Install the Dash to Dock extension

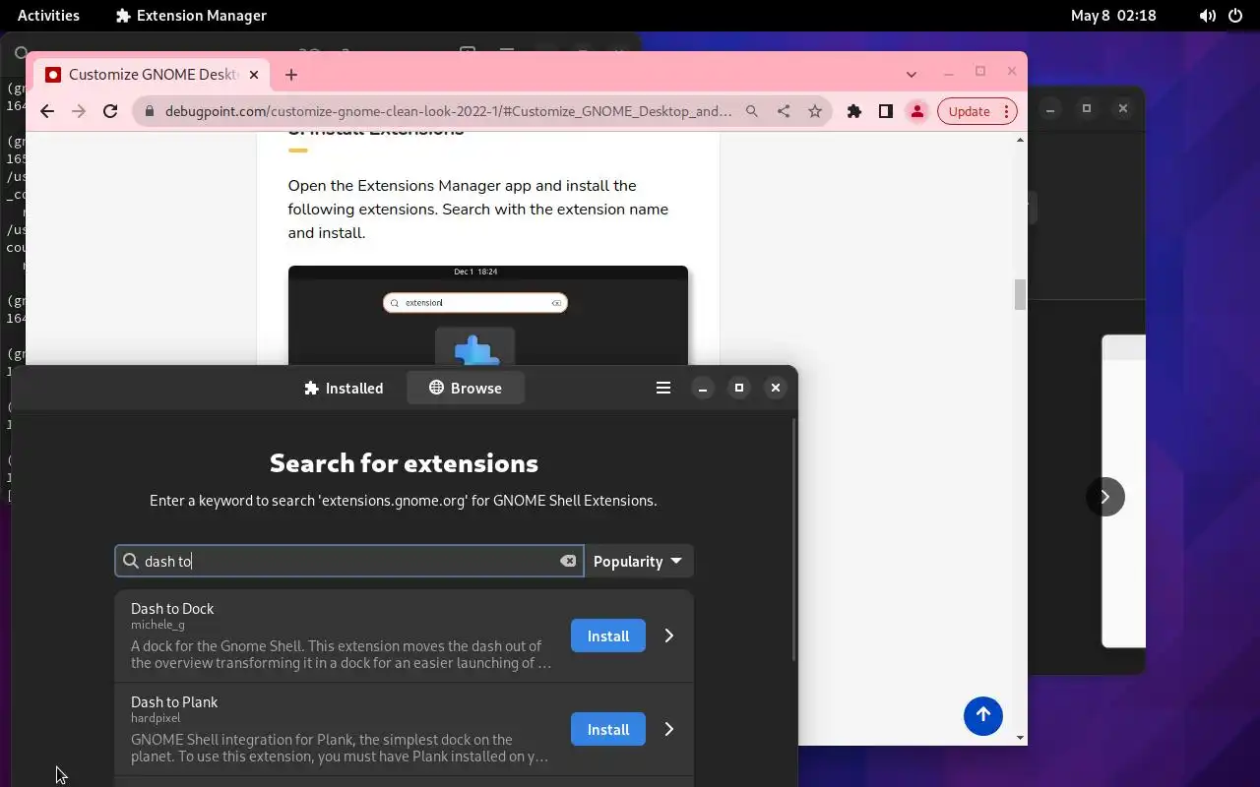coord(608,636)
